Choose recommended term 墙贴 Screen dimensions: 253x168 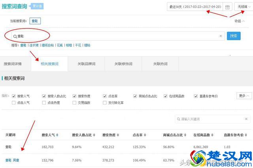click(87, 45)
